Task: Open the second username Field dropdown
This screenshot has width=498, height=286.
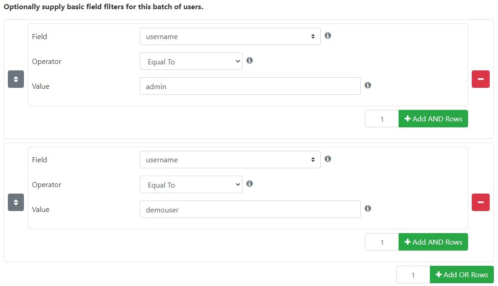Action: click(x=230, y=160)
